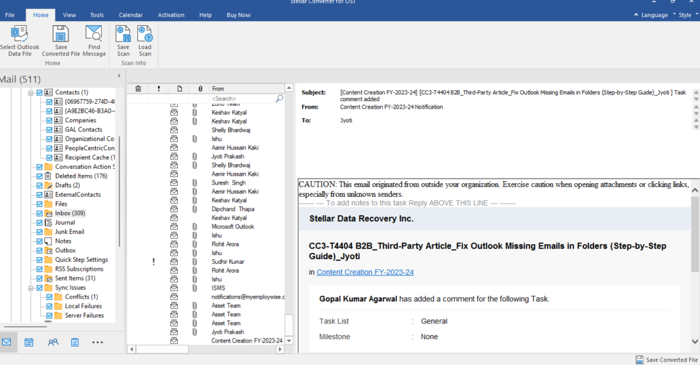The width and height of the screenshot is (700, 365).
Task: Open the Buy Now tab
Action: point(239,15)
